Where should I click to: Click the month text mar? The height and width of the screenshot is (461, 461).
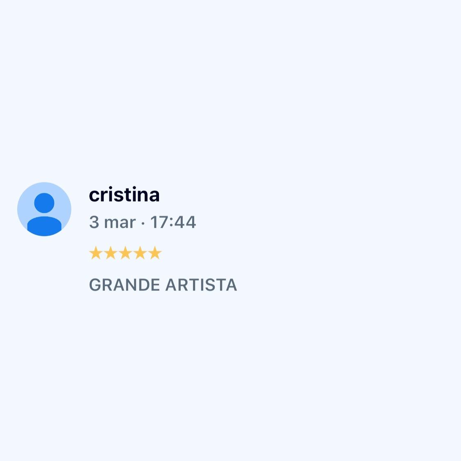tap(120, 223)
